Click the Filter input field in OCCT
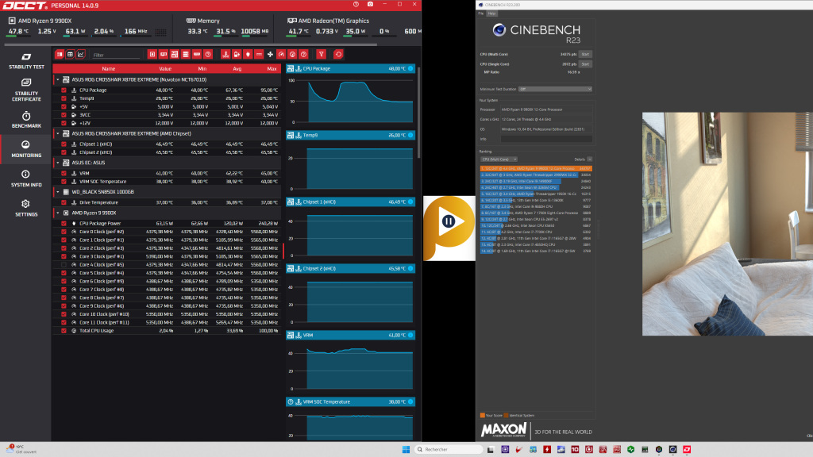The height and width of the screenshot is (457, 813). (115, 55)
